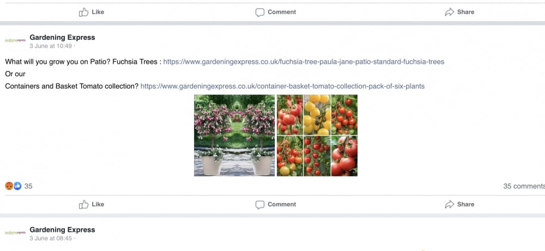Share the Fuchsia Trees patio post
The width and height of the screenshot is (545, 251).
pos(459,205)
